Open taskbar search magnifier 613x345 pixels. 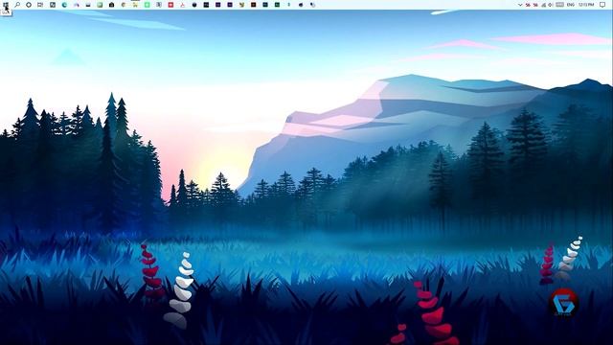[x=17, y=5]
